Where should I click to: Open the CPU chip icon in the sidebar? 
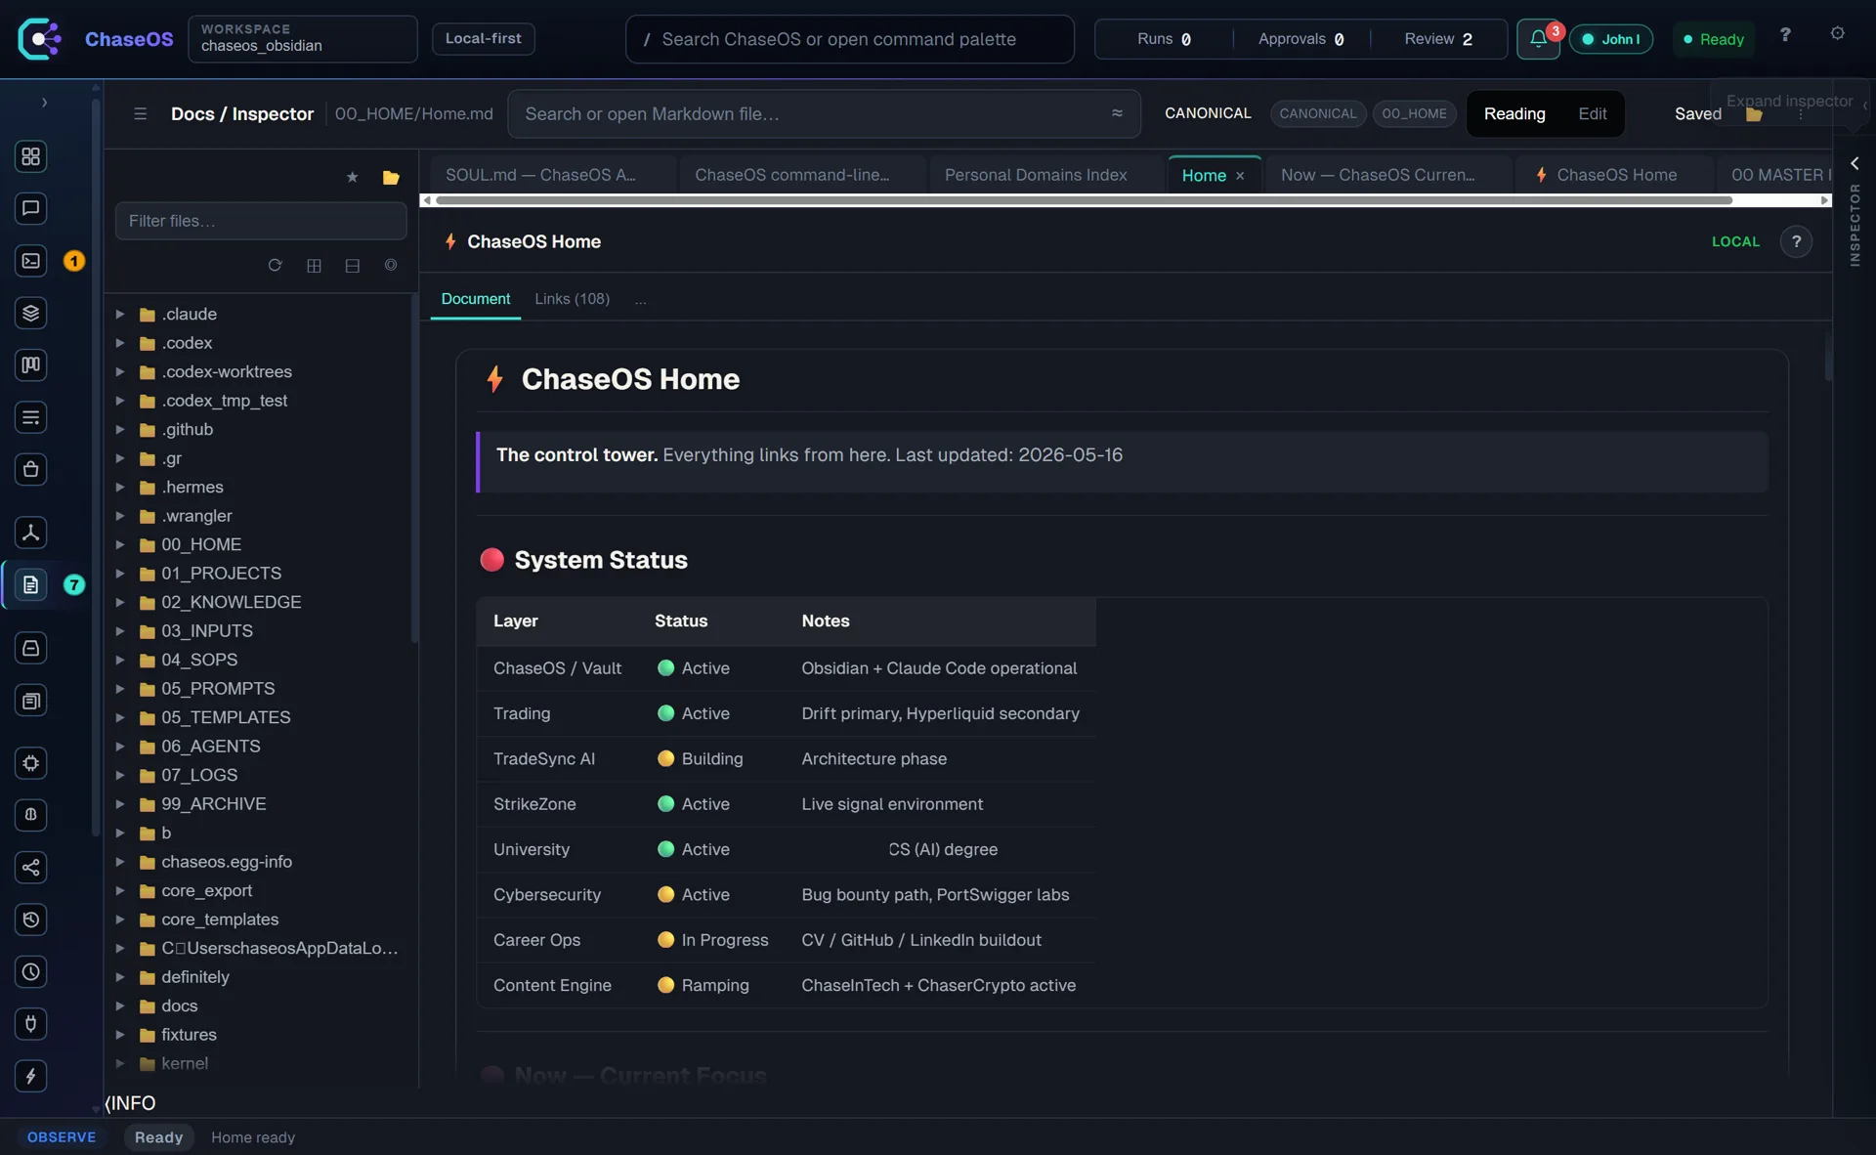(x=30, y=763)
